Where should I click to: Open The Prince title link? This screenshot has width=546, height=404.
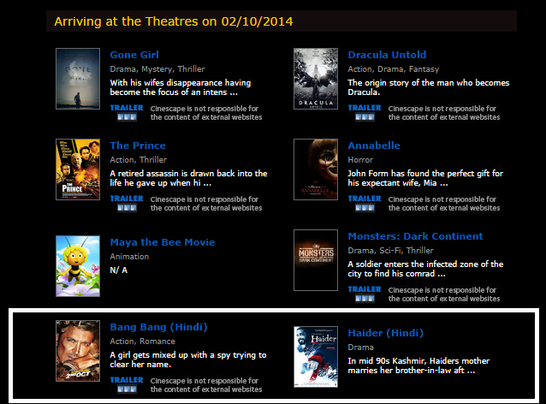[138, 146]
